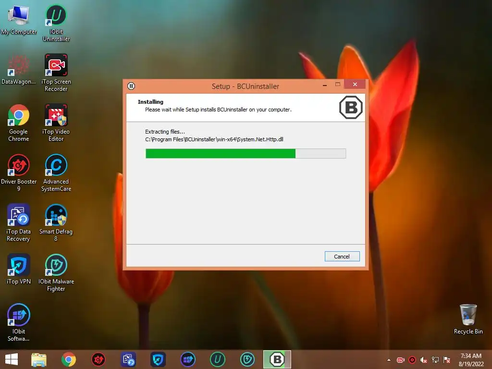
Task: Open the Windows Start button
Action: pos(12,359)
